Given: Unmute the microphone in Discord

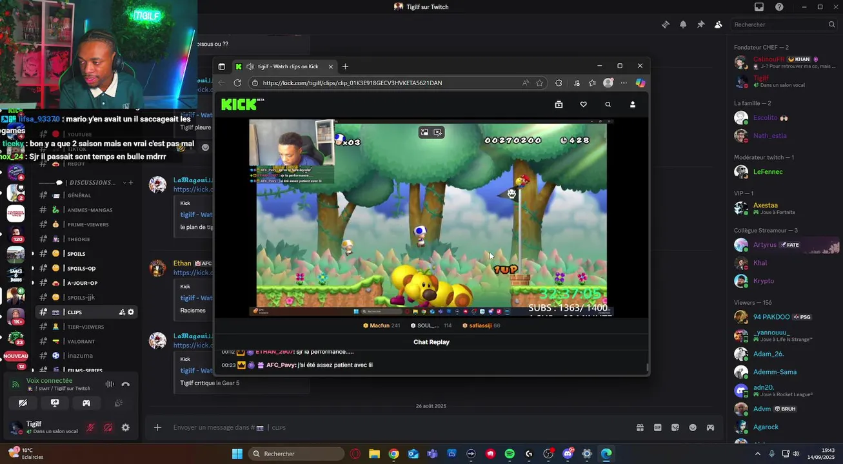Looking at the screenshot, I should tap(91, 427).
